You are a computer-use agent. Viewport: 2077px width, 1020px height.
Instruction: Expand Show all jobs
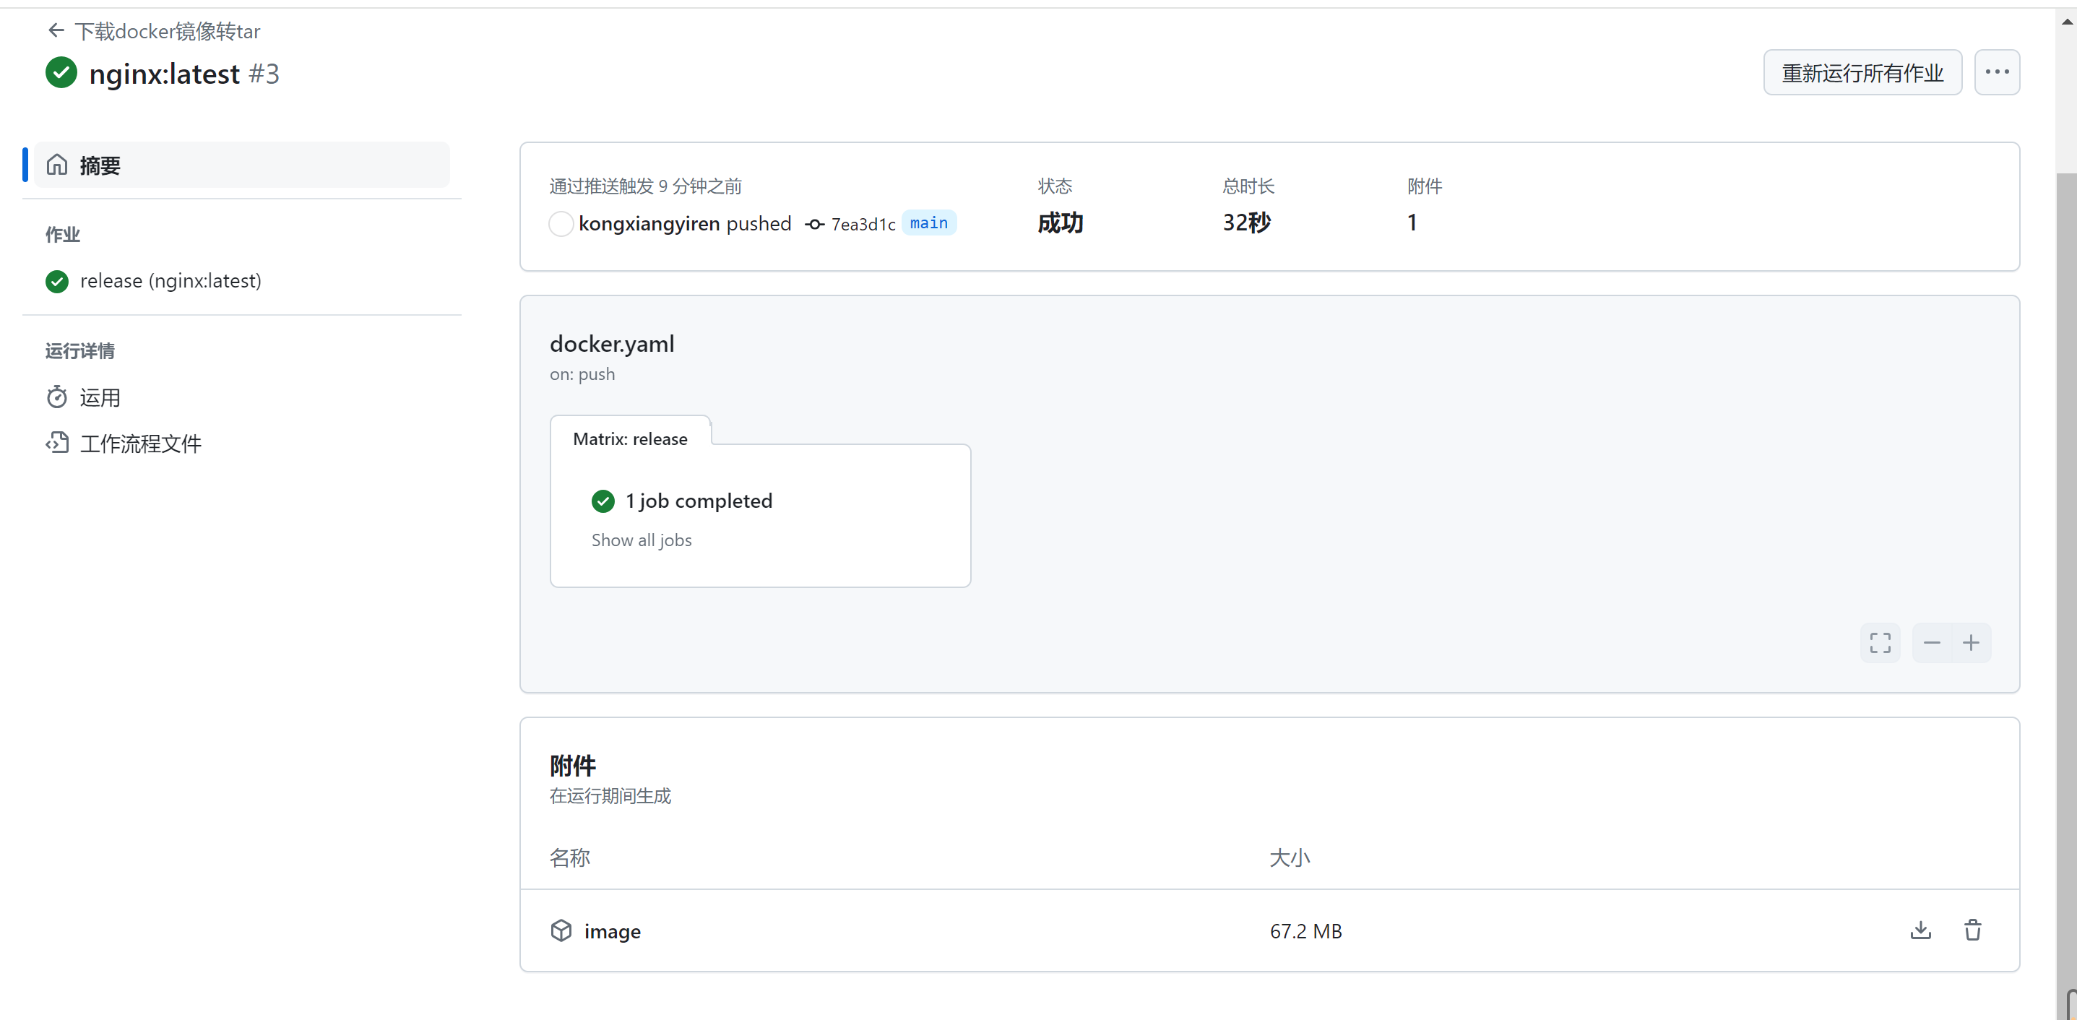641,540
